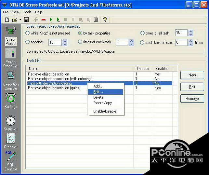Sort by the Enabled column header

coord(162,69)
